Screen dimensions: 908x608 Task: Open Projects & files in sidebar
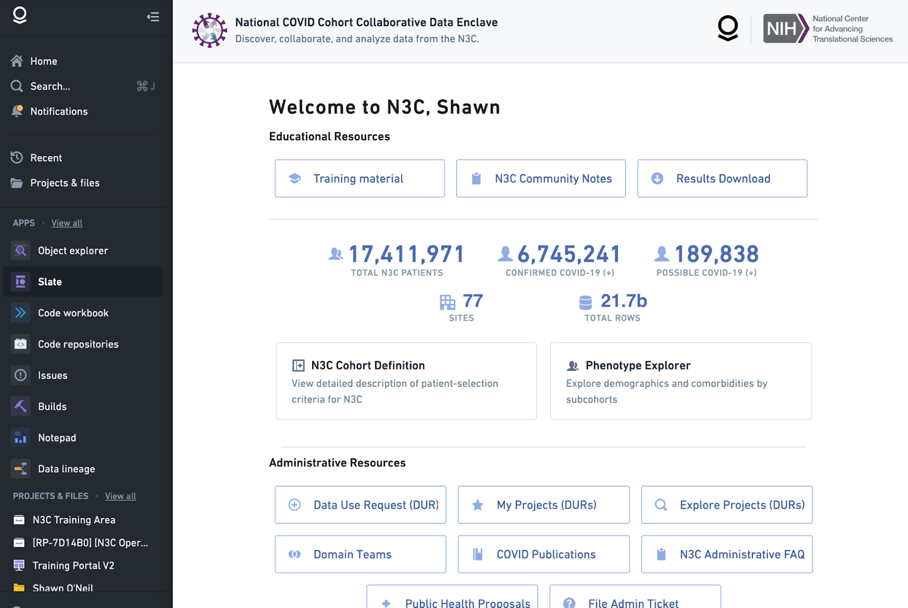pos(65,183)
